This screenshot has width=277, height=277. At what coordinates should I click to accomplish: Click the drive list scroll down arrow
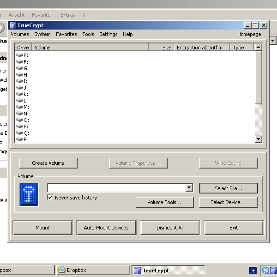pos(258,138)
